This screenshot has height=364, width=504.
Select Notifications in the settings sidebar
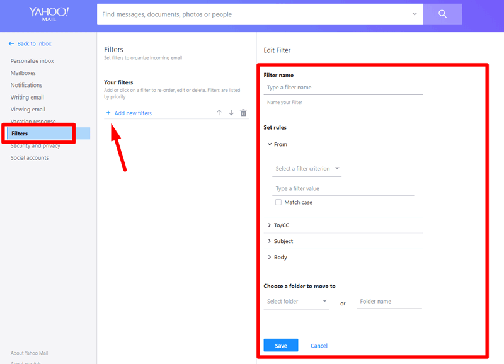pos(26,85)
